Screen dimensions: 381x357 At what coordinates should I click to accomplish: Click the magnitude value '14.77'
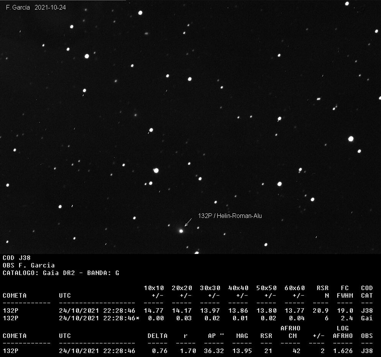(x=154, y=311)
